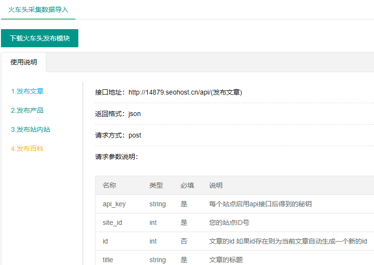The image size is (374, 265).
Task: Click the 类型 column header
Action: click(156, 185)
